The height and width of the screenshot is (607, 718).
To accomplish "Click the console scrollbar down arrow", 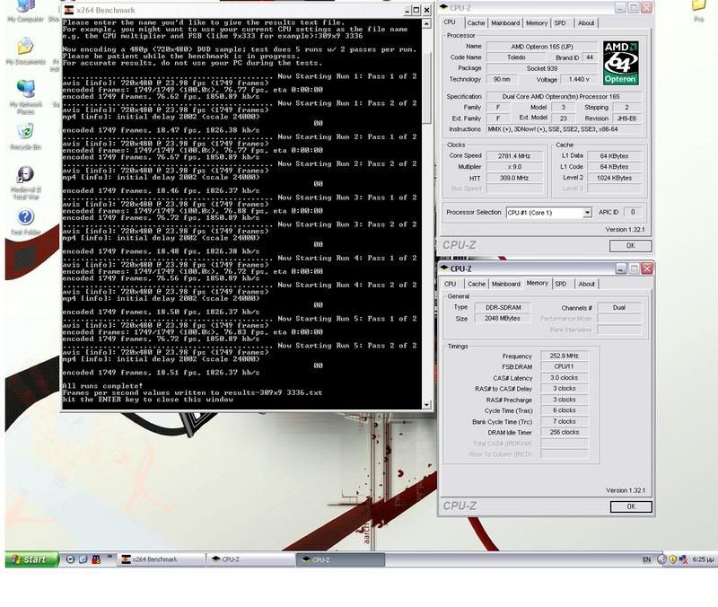I will click(x=426, y=404).
